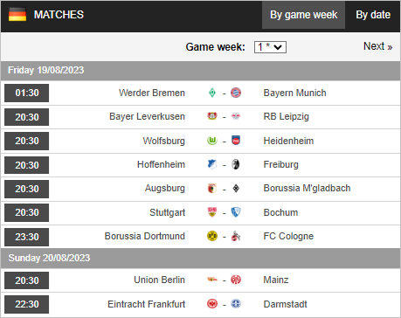This screenshot has height=318, width=401.
Task: Click the Wolfsburg green logo
Action: [x=212, y=141]
